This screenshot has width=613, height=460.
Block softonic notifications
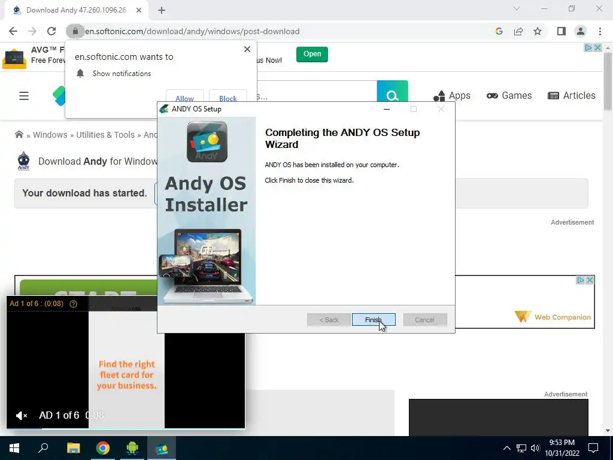coord(228,98)
